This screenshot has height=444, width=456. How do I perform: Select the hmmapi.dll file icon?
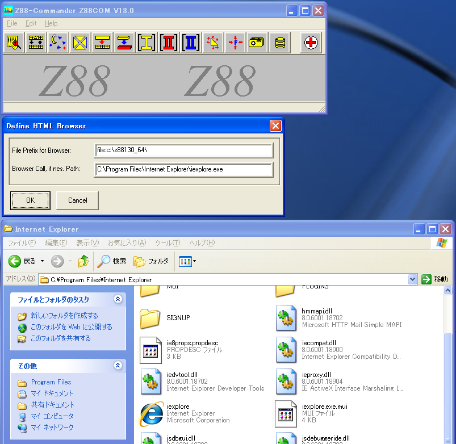[x=286, y=318]
